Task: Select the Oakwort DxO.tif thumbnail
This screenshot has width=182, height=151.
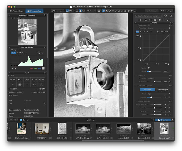Action: (x=144, y=129)
